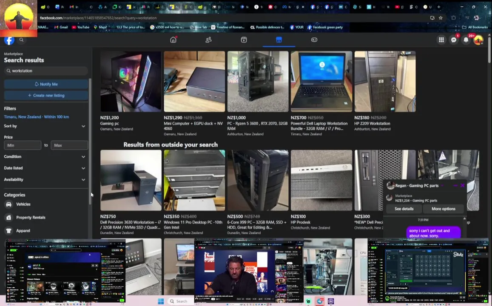Open the Facebook green party bookmark

(x=325, y=27)
